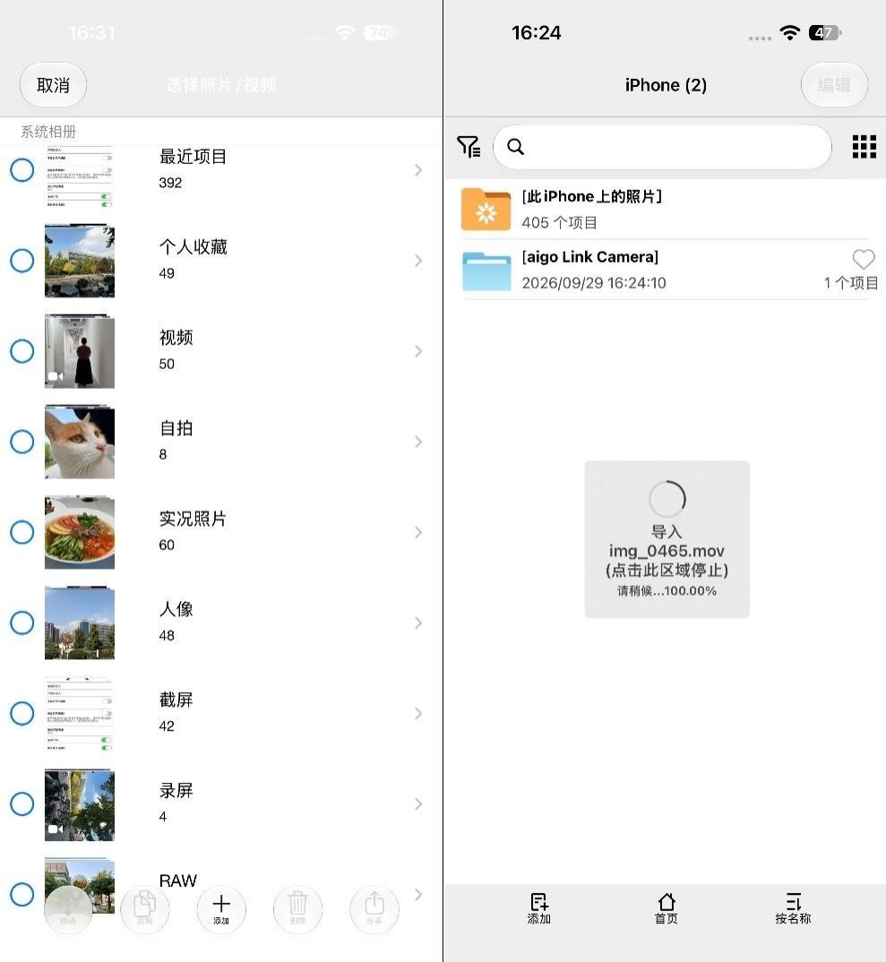Tap the '2026/09/29 16:24:10' date text
Screen dimensions: 886x962
(x=594, y=283)
